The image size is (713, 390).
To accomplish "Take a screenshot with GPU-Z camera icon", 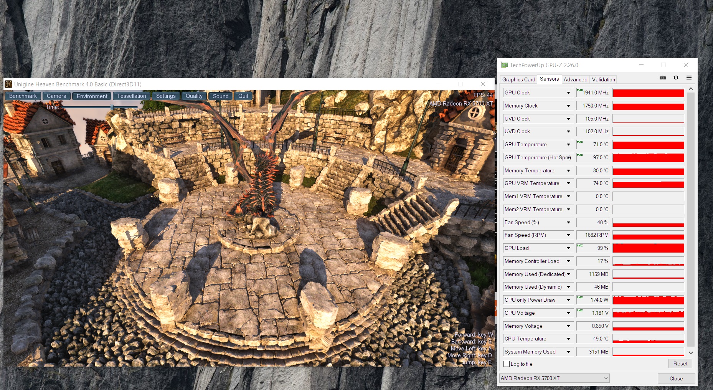I will pos(663,78).
